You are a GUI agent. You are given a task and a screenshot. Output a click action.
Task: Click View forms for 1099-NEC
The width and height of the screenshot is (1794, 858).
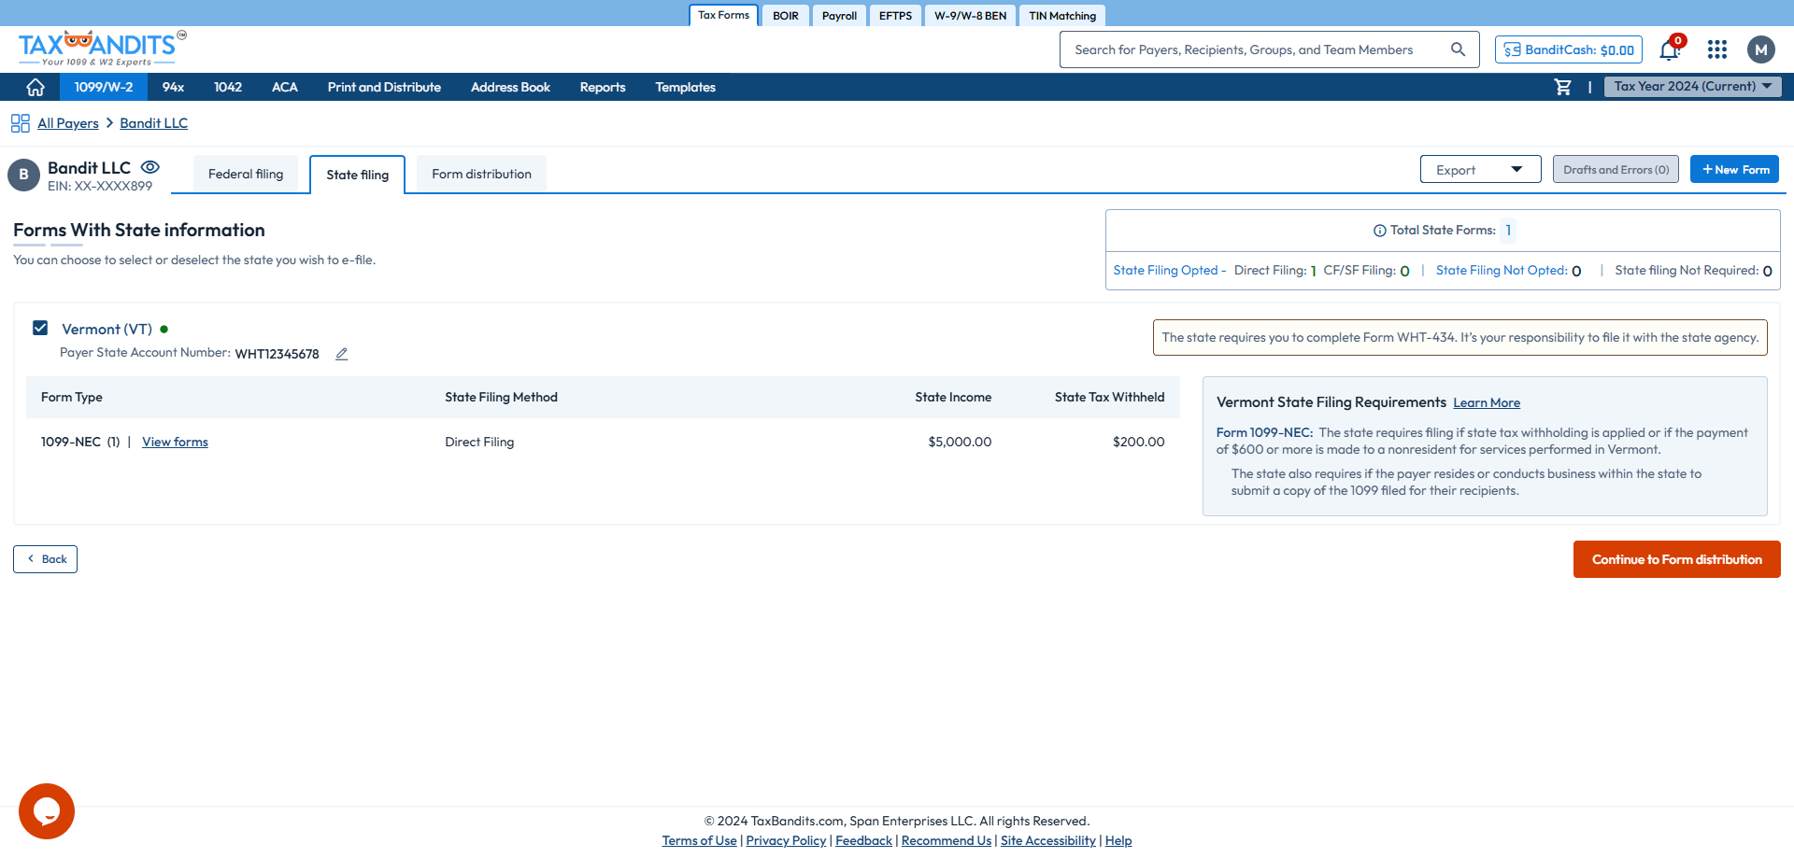click(175, 443)
